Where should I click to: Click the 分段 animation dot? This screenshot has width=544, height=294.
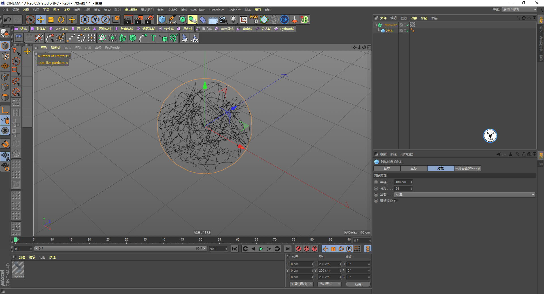(x=376, y=189)
